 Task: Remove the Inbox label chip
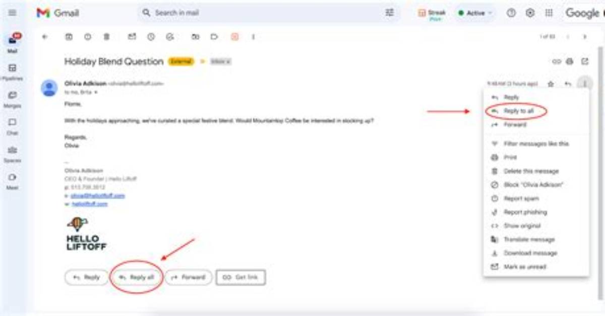[228, 61]
